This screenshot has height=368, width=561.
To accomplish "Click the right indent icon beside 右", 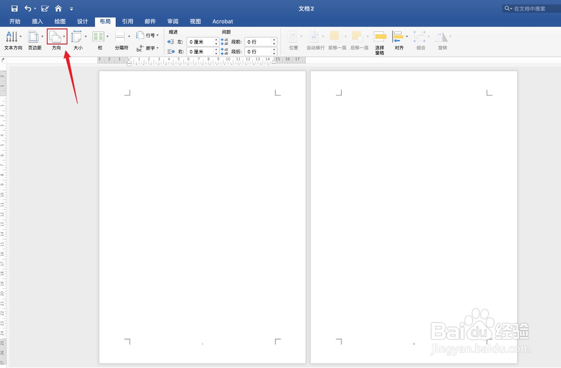I will click(x=171, y=52).
